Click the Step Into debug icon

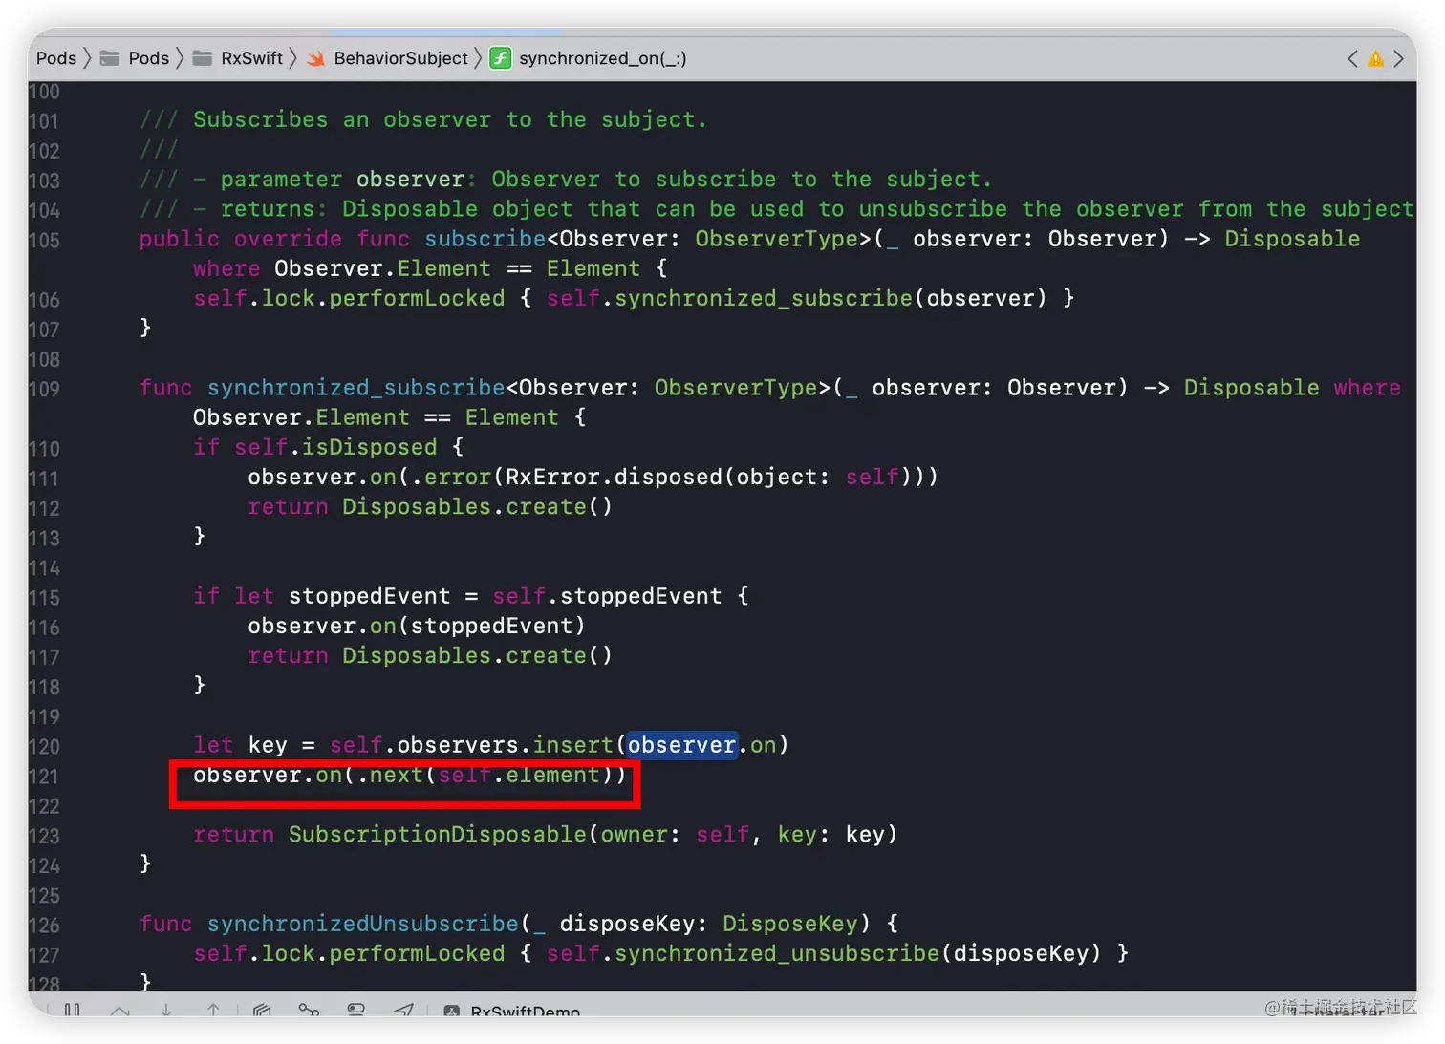(x=166, y=1009)
